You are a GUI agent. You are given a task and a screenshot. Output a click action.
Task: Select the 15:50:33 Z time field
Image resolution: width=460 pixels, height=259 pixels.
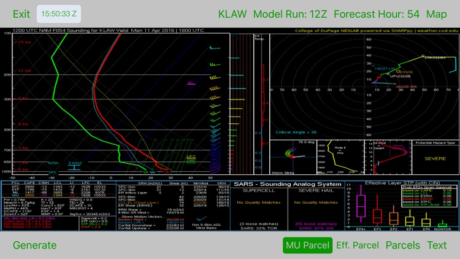pos(59,14)
